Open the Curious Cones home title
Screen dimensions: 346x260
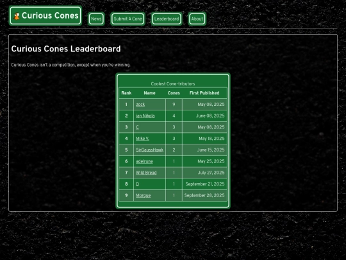45,15
